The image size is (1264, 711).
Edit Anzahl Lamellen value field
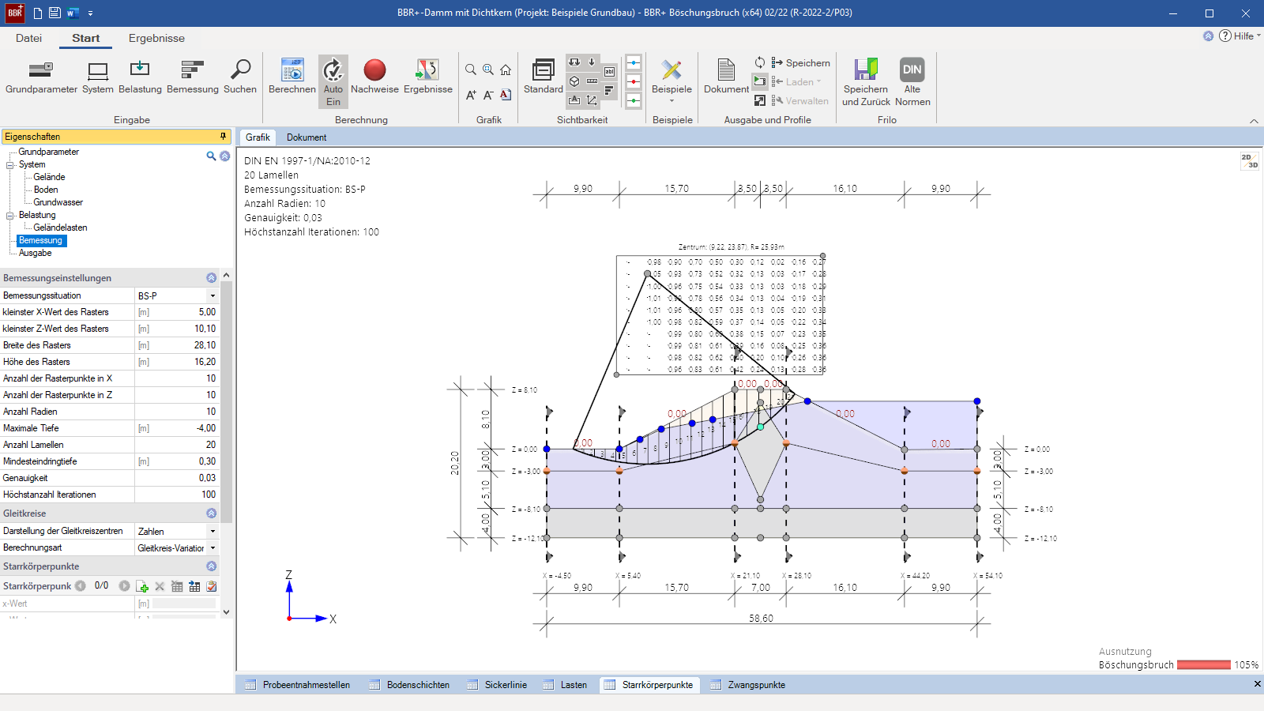(176, 445)
